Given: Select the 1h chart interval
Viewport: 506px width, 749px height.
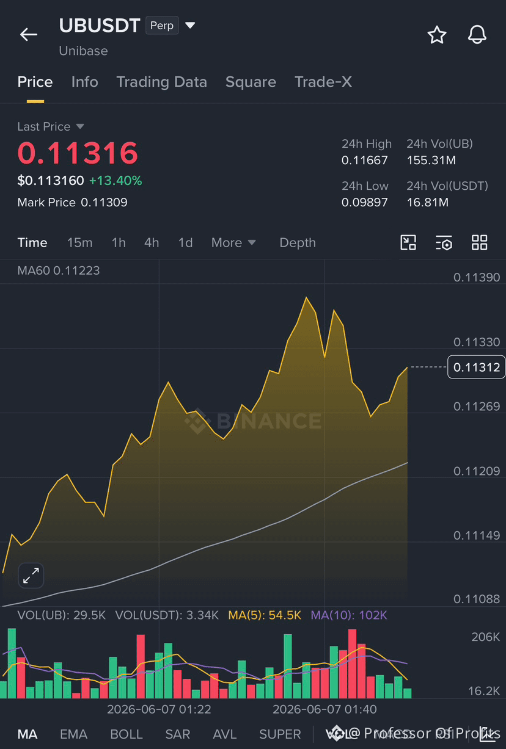Looking at the screenshot, I should click(119, 242).
